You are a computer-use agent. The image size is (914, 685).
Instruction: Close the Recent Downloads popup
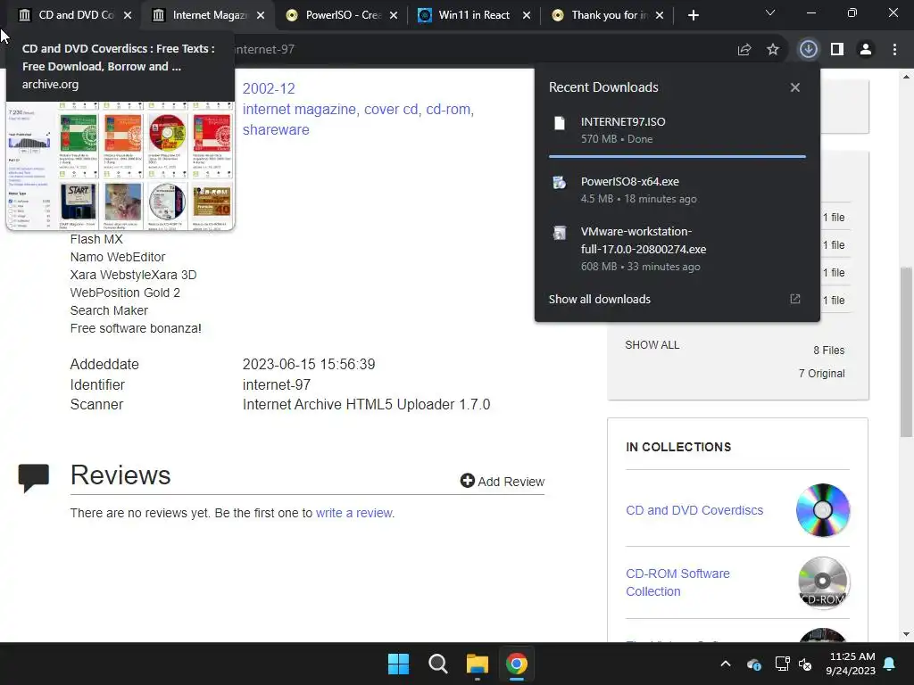(795, 87)
